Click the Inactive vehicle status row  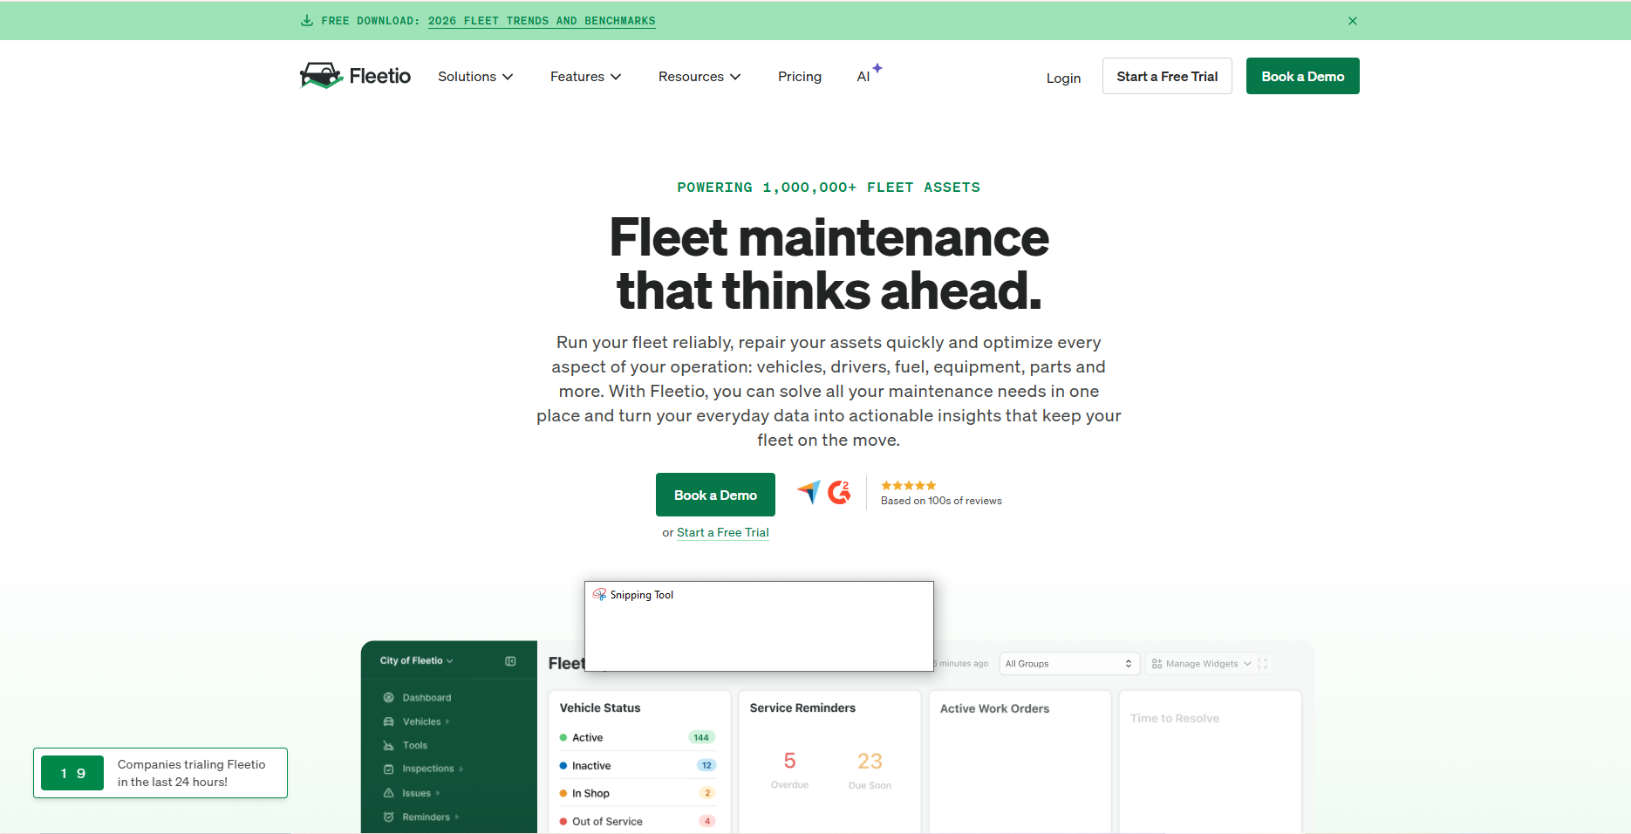point(638,765)
